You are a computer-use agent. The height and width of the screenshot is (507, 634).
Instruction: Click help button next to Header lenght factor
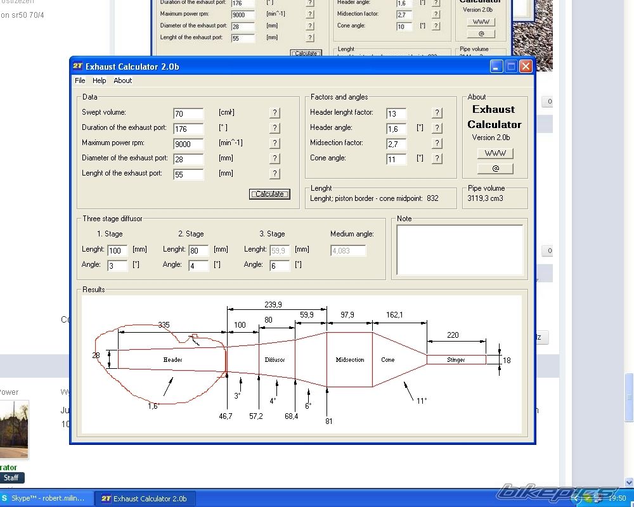coord(437,113)
